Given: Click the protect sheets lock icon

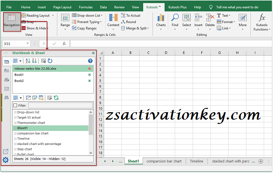Looking at the screenshot, I should tap(41, 98).
